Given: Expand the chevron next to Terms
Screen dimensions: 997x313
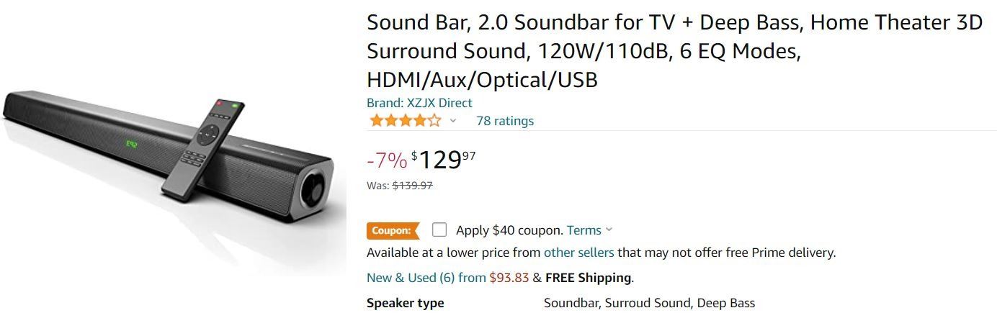Looking at the screenshot, I should coord(609,230).
